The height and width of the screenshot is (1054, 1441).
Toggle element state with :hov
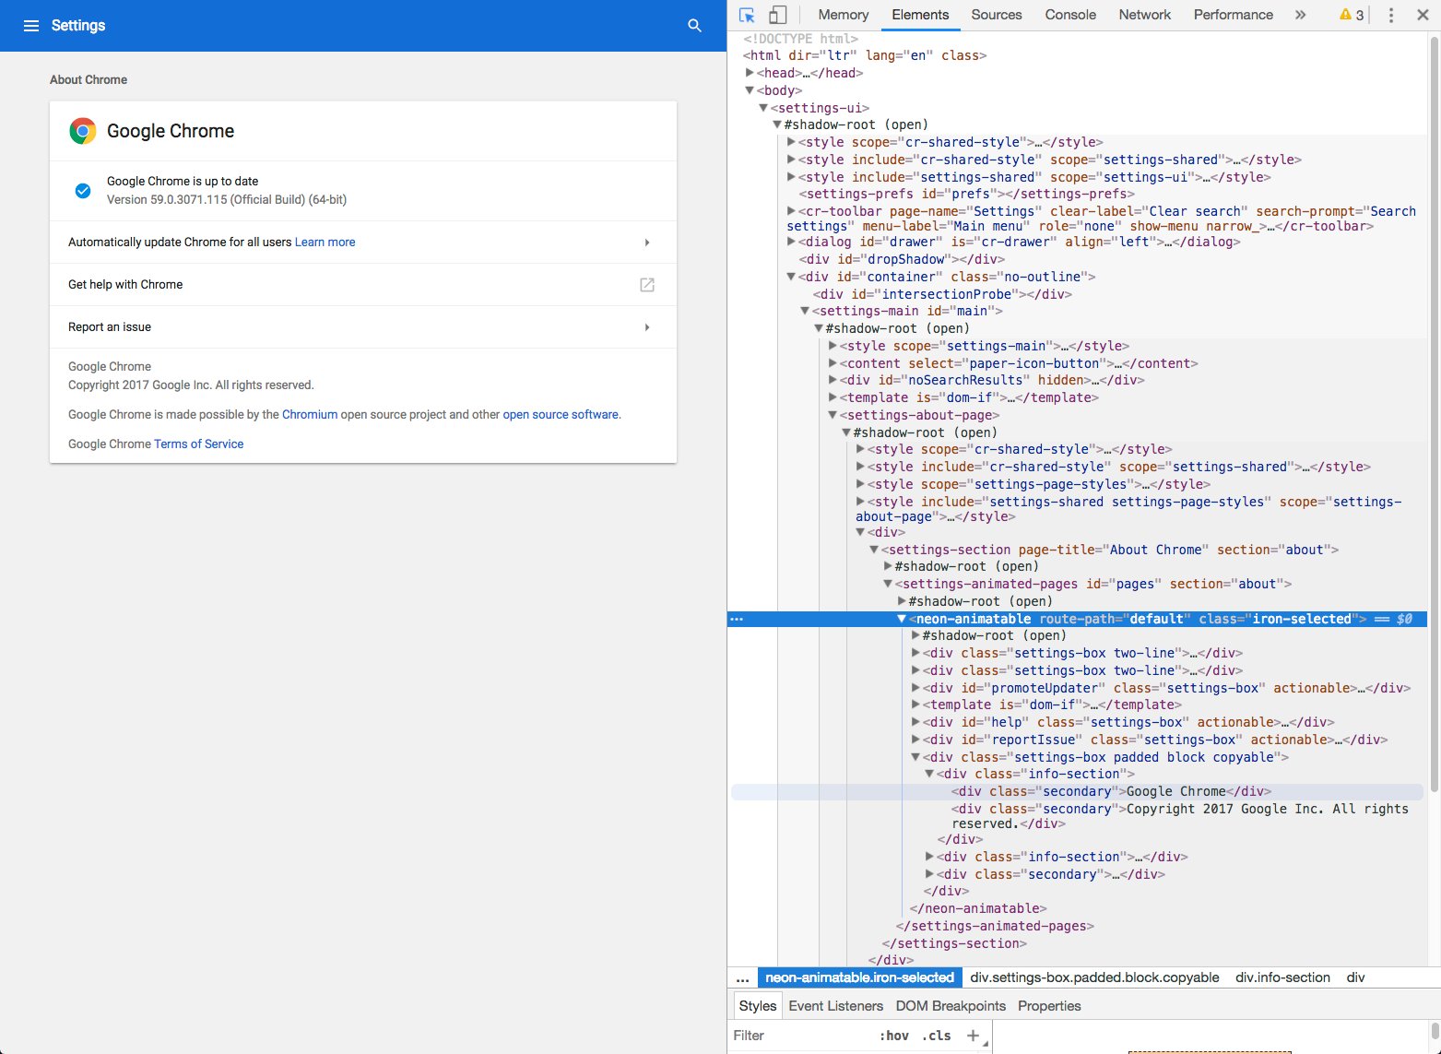pos(892,1035)
